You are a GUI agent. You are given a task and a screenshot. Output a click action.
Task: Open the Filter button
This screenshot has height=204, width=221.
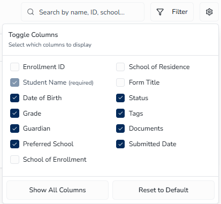[x=172, y=12]
